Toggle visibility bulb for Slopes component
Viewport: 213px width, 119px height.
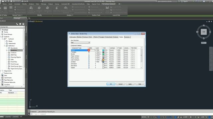(x=89, y=67)
